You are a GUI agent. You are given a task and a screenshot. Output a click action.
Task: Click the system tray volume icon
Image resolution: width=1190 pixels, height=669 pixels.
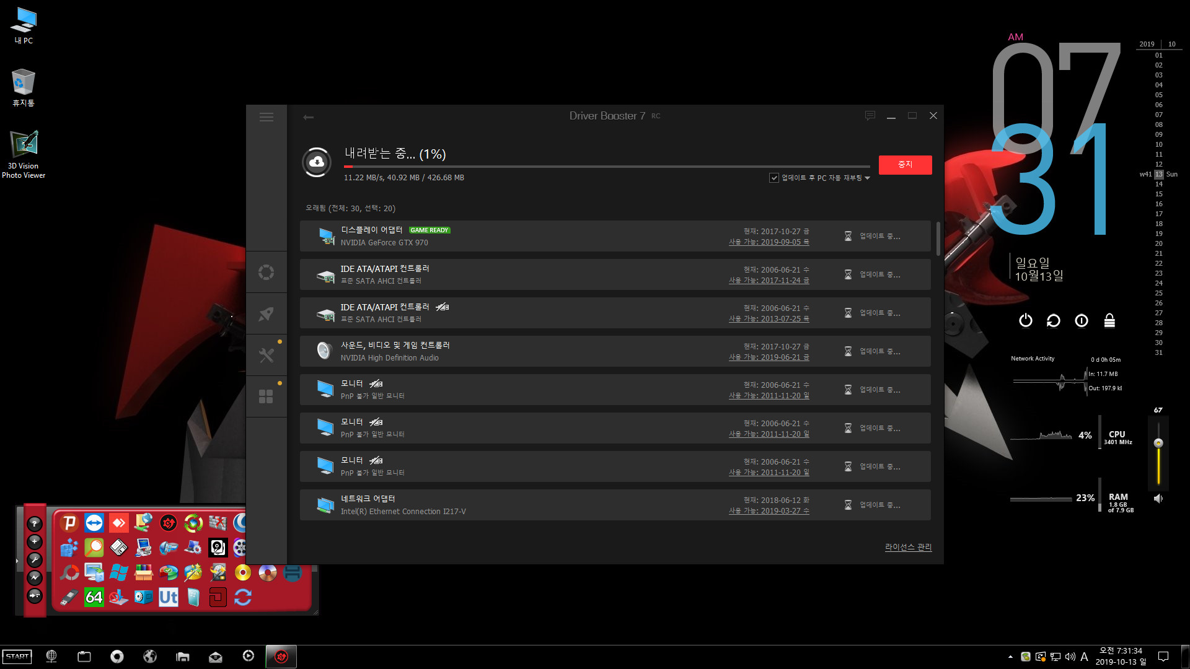point(1070,657)
